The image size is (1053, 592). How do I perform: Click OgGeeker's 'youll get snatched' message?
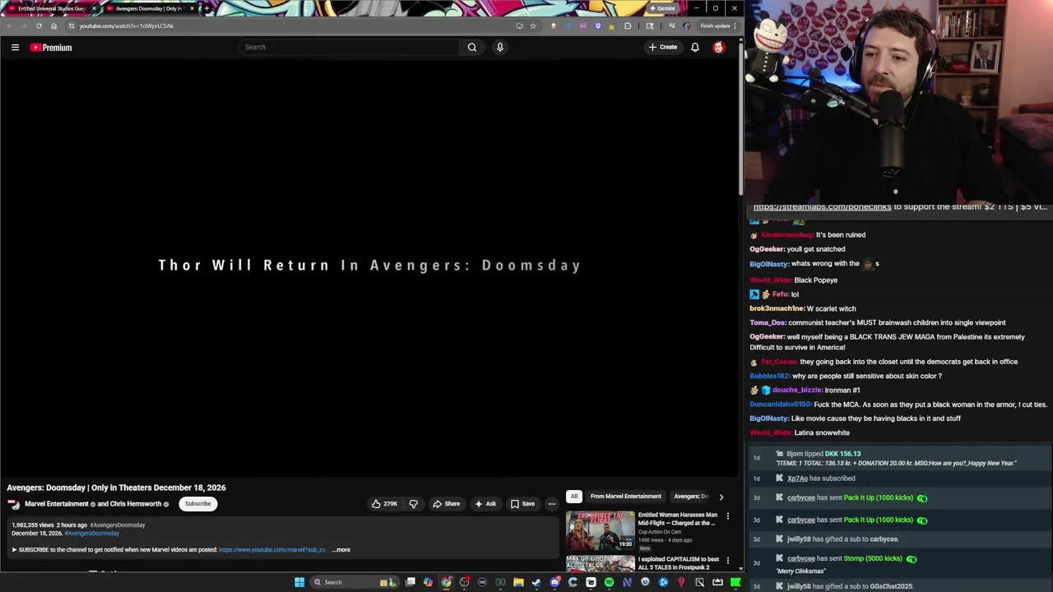point(797,249)
